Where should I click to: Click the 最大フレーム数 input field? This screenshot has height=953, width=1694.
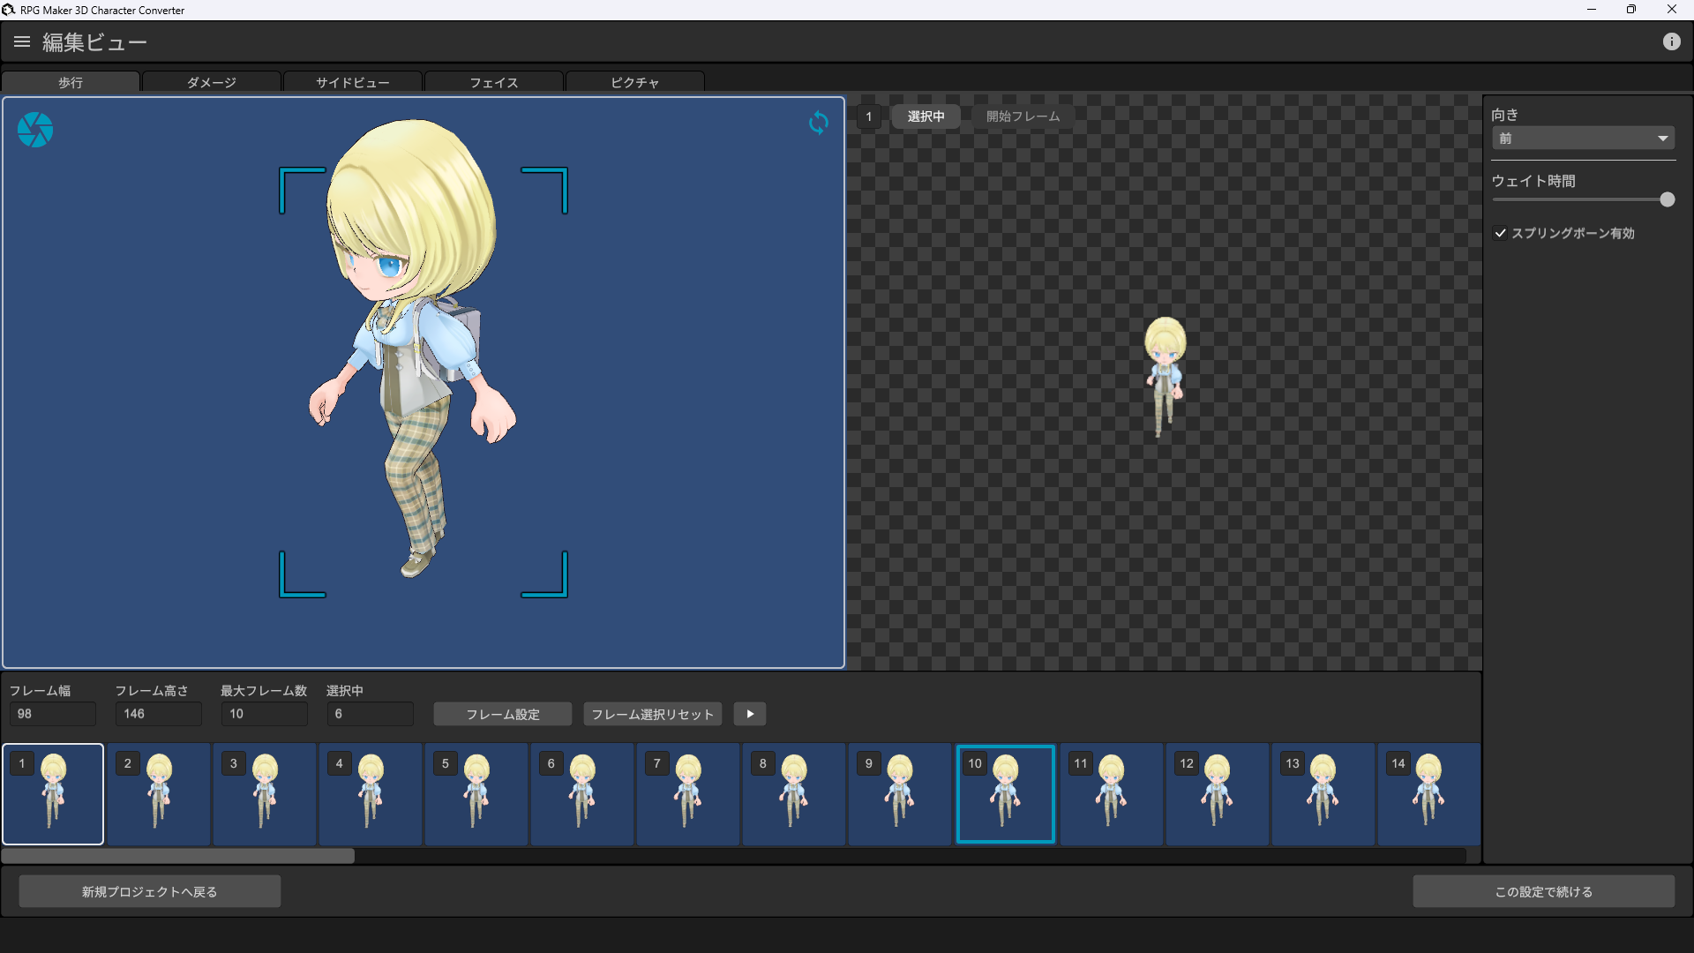[265, 714]
